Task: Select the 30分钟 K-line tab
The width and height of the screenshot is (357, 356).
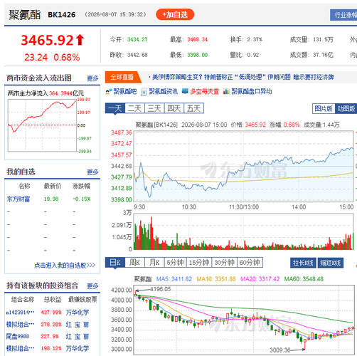Action: point(224,263)
